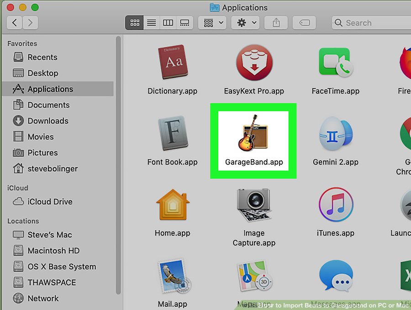
Task: Click the Dictionary.app file name
Action: (x=173, y=91)
